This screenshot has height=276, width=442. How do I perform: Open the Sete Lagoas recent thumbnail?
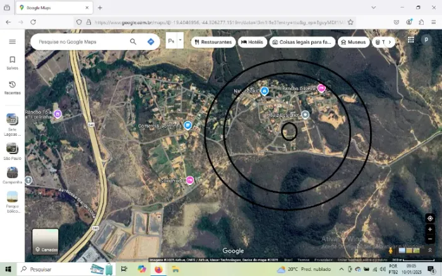(12, 124)
